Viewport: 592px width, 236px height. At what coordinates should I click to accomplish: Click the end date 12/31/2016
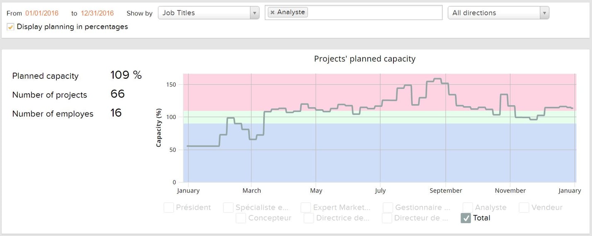tap(97, 13)
